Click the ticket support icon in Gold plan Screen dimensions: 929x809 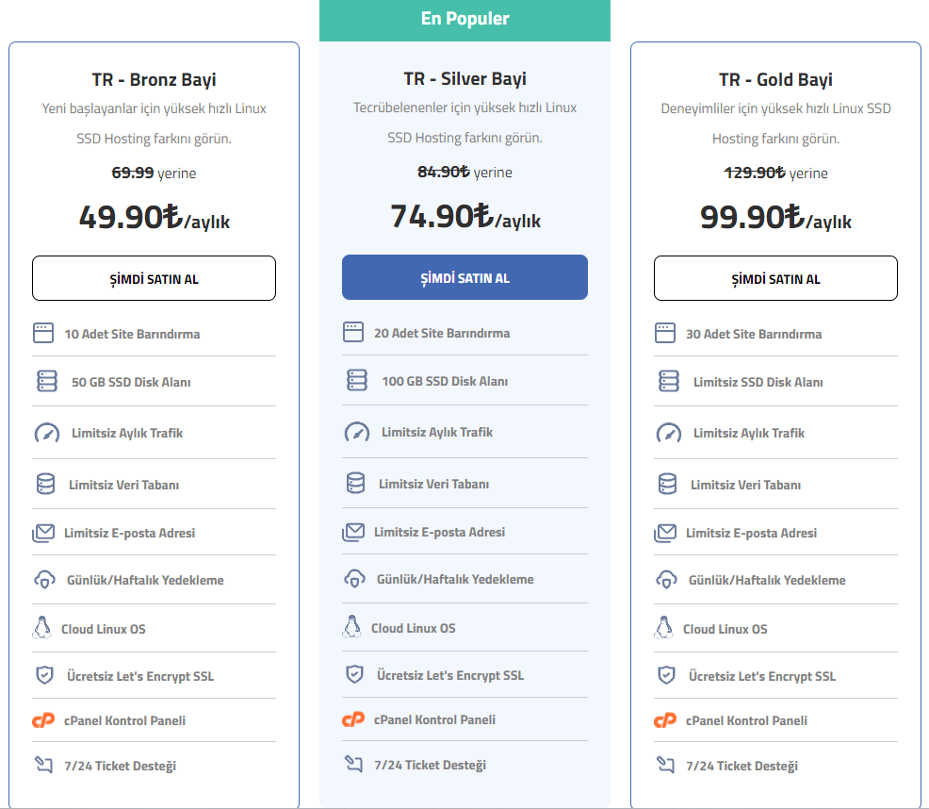click(x=665, y=765)
